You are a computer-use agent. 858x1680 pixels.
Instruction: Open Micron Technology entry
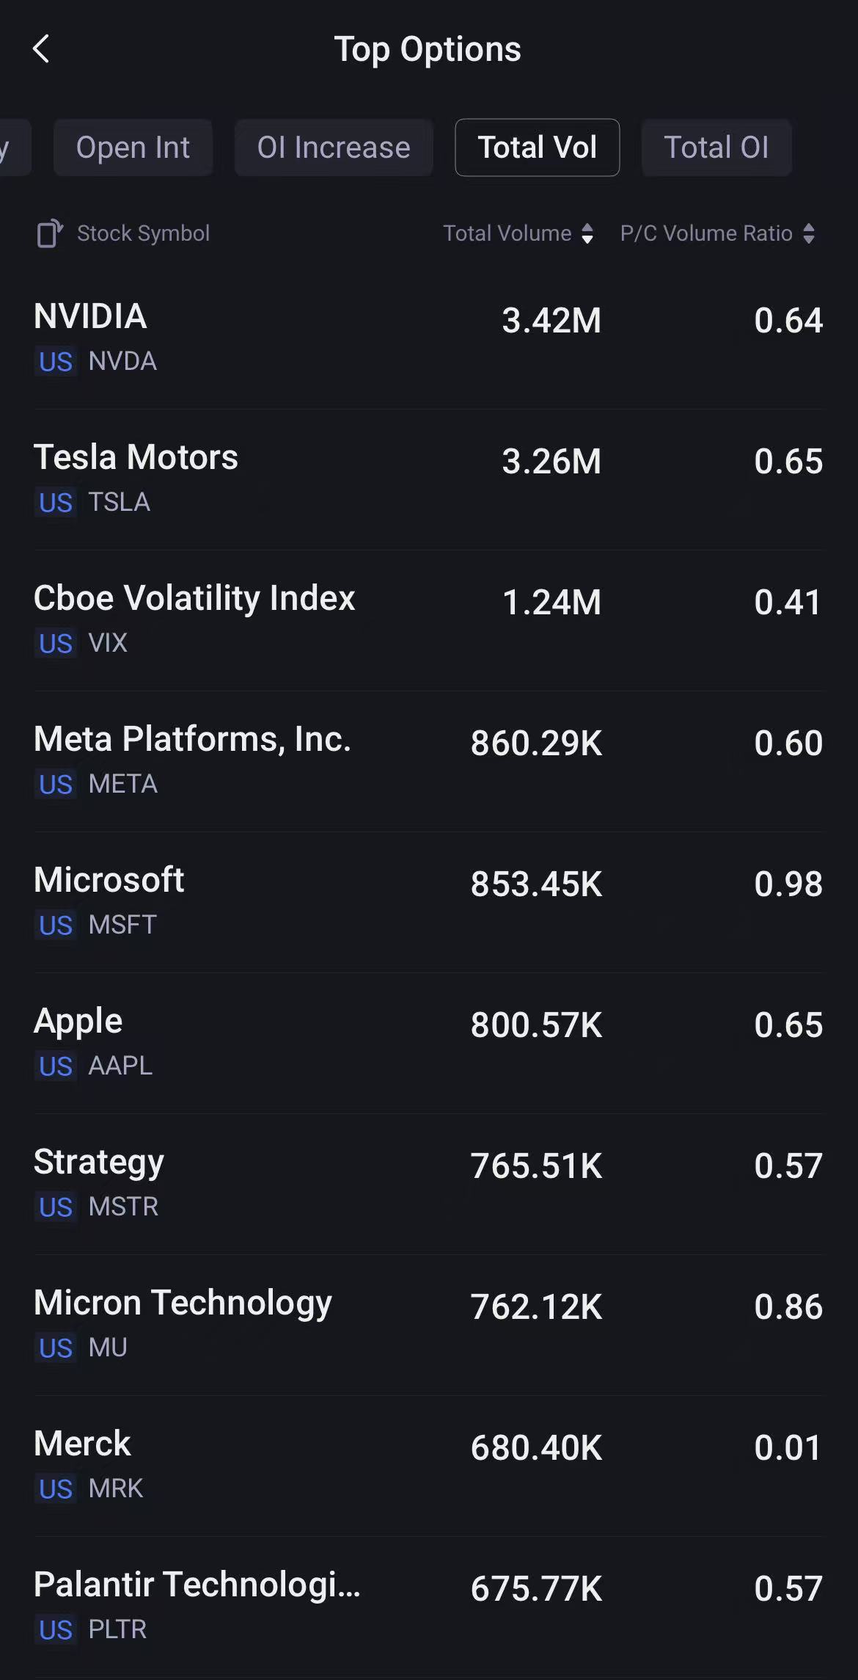click(x=428, y=1324)
